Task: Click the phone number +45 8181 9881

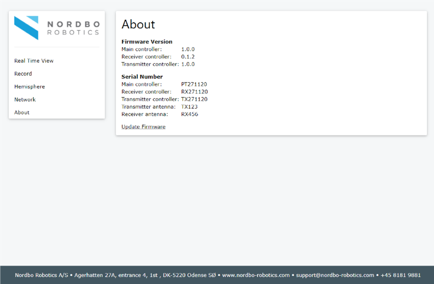Action: 401,275
